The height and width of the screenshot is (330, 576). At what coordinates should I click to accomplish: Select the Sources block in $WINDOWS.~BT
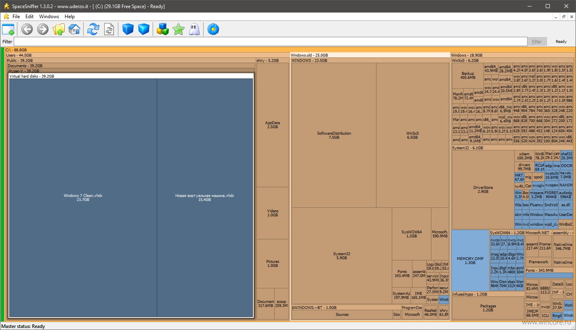tap(342, 315)
